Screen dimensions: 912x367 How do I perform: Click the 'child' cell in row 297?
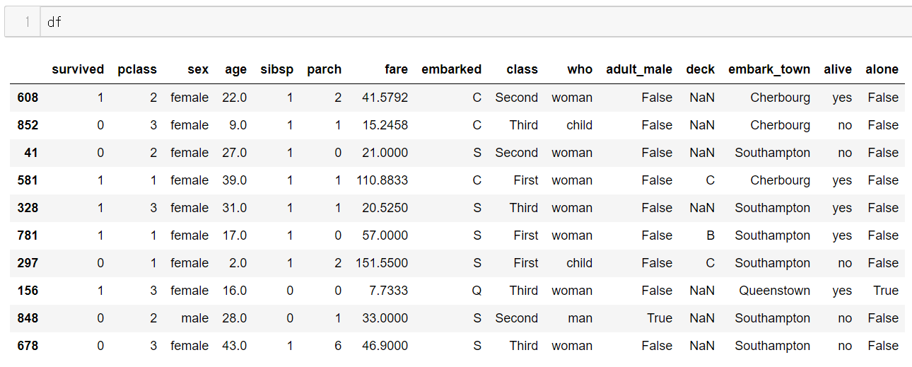coord(579,263)
